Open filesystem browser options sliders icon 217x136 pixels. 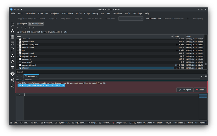click(x=33, y=28)
